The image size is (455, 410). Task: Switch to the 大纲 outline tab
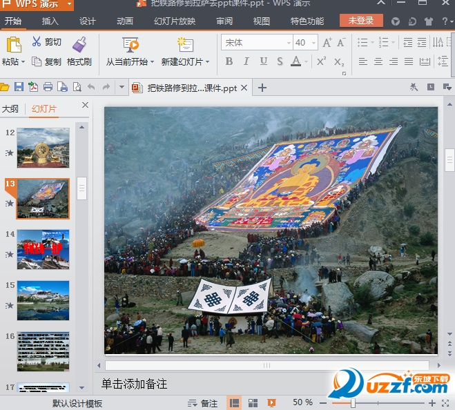[x=10, y=109]
